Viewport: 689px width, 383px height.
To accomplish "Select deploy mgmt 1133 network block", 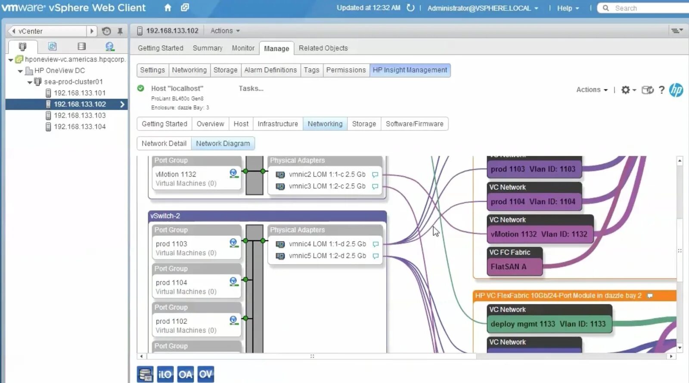I will point(549,324).
